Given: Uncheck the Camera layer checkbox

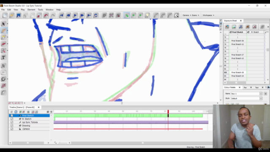Looking at the screenshot, I should click(x=12, y=129).
